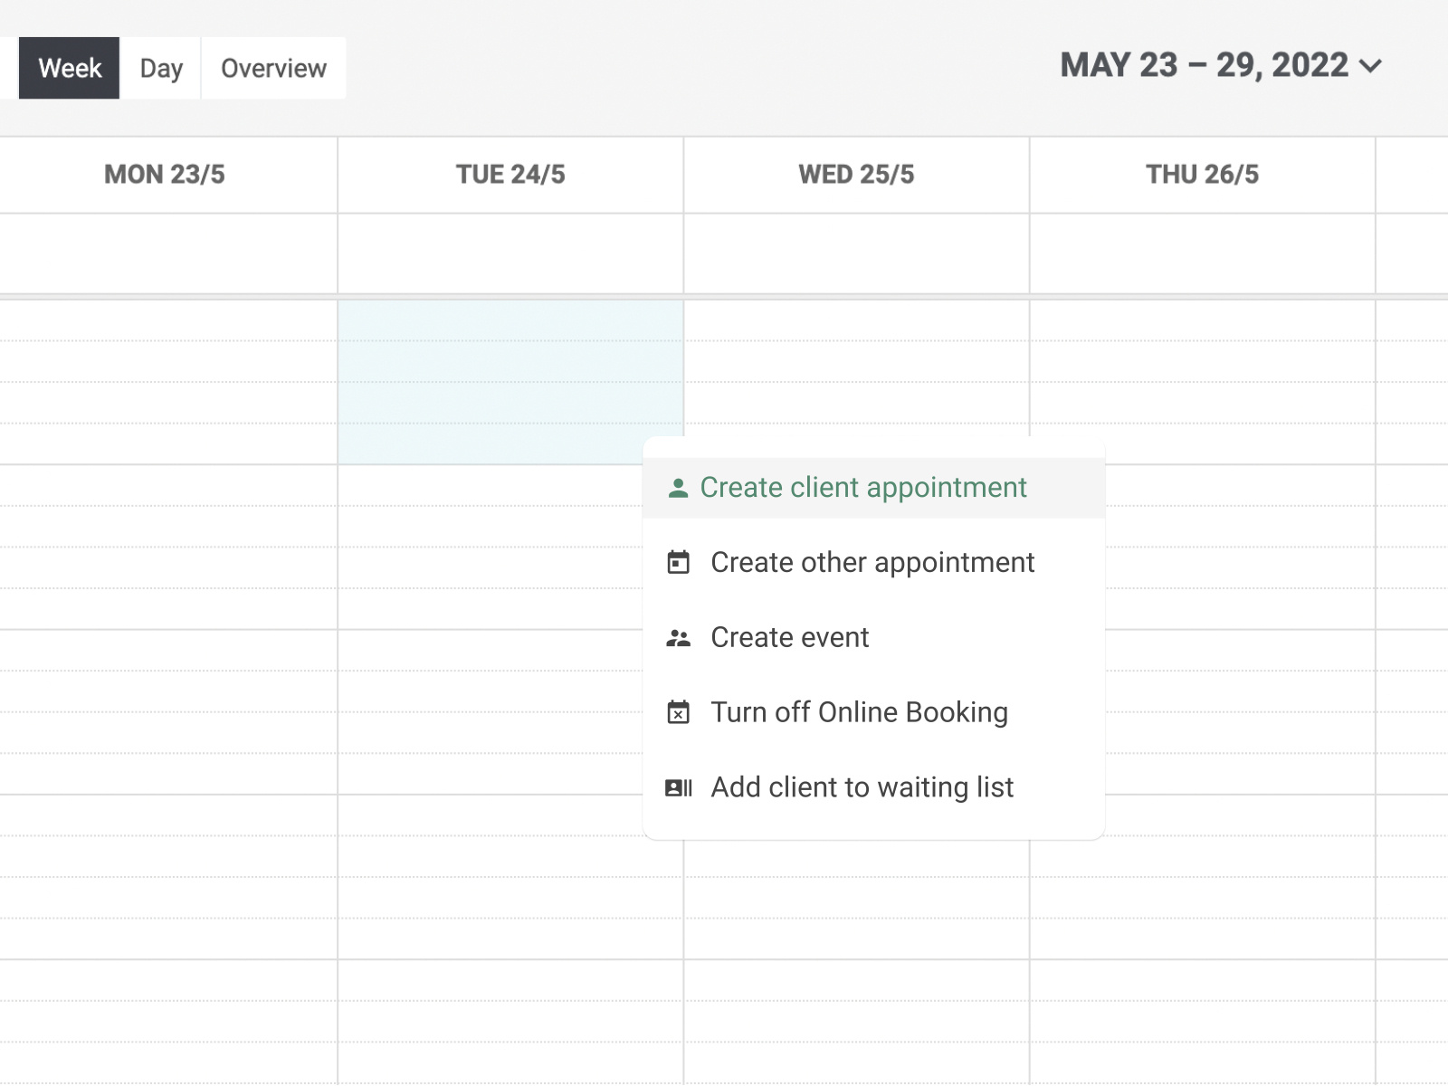Choose Turn off Online Booking
Viewport: 1448px width, 1086px height.
pyautogui.click(x=859, y=713)
